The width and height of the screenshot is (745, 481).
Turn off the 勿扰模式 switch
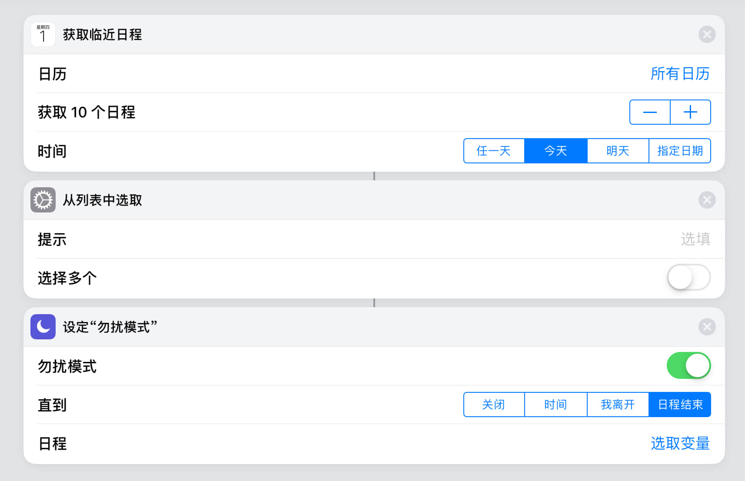point(688,366)
